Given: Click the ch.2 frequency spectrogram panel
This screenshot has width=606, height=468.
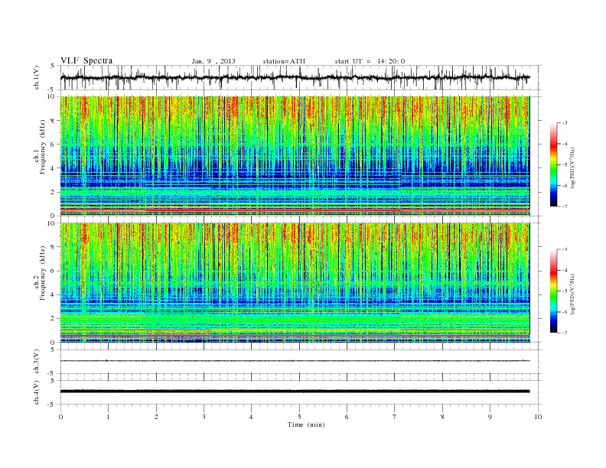Looking at the screenshot, I should pos(295,283).
